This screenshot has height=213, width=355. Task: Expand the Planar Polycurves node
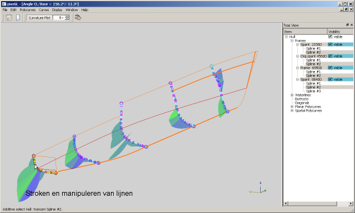coord(292,106)
